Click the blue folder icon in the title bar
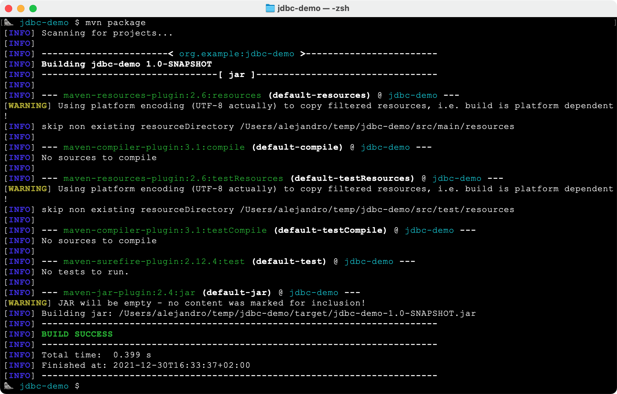Screen dimensions: 617x394 [270, 8]
